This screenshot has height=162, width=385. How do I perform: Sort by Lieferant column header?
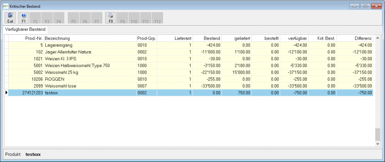(175, 38)
